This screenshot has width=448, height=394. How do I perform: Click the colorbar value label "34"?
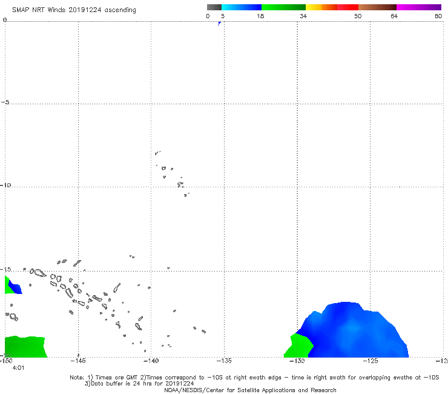(x=303, y=16)
